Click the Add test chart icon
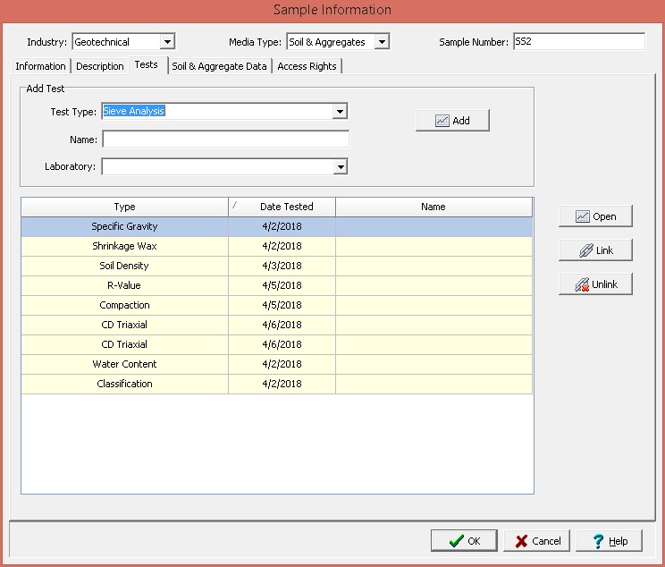Viewport: 665px width, 567px height. (442, 121)
